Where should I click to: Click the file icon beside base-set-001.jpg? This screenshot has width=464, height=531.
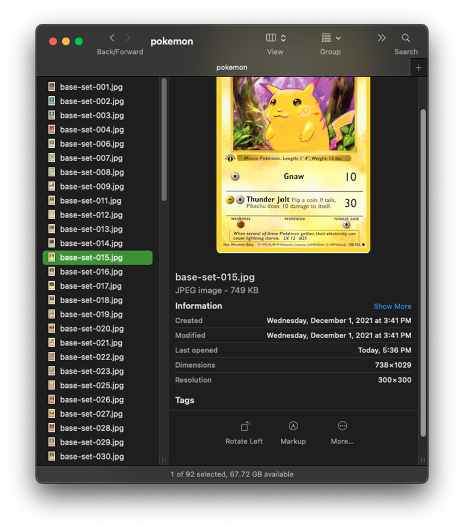tap(52, 87)
